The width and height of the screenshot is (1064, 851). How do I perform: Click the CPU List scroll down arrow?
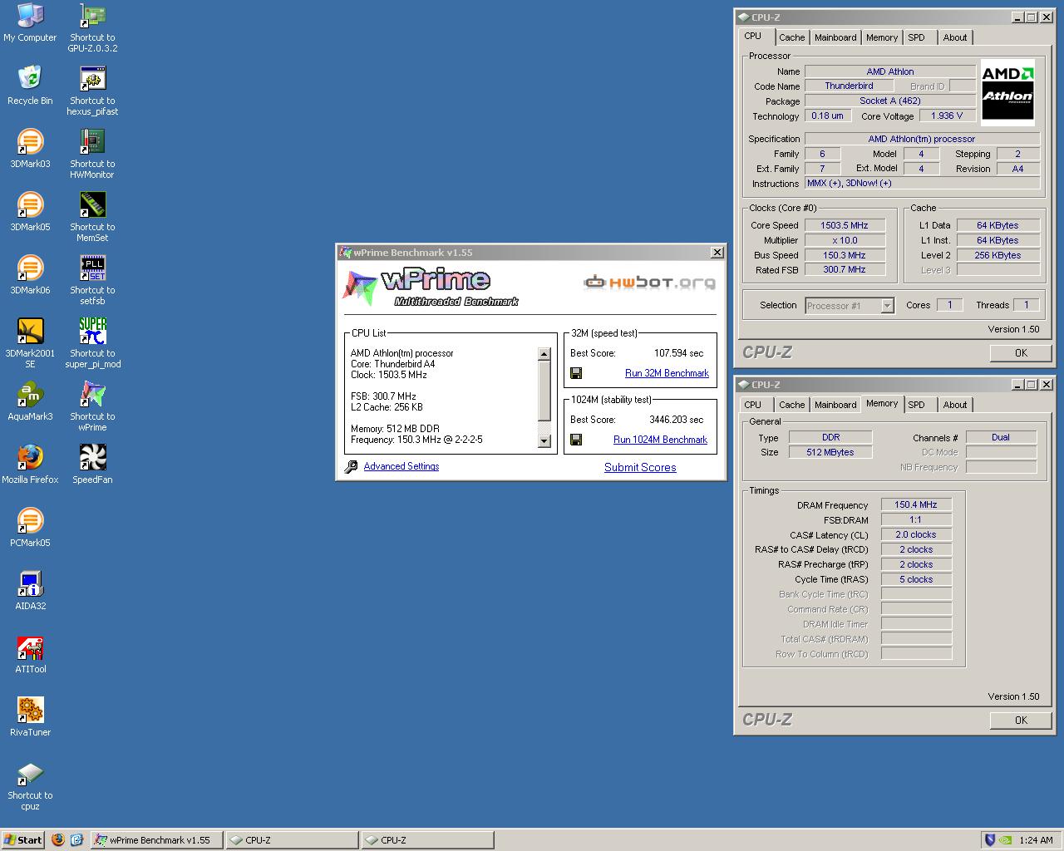tap(544, 441)
